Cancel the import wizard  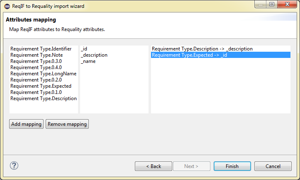click(x=273, y=166)
